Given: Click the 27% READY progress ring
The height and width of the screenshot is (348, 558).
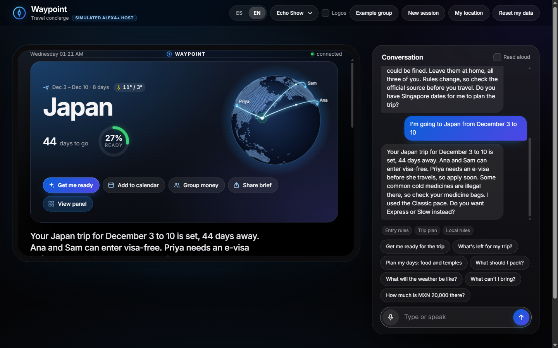Looking at the screenshot, I should (114, 141).
